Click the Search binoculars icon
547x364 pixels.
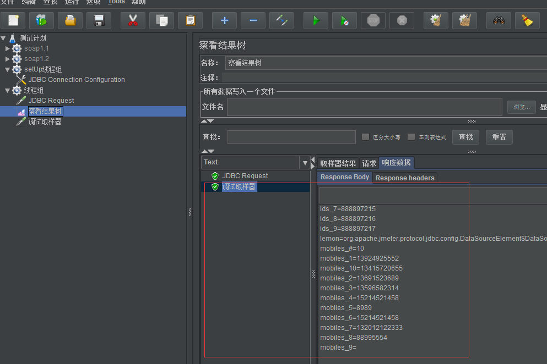[499, 21]
